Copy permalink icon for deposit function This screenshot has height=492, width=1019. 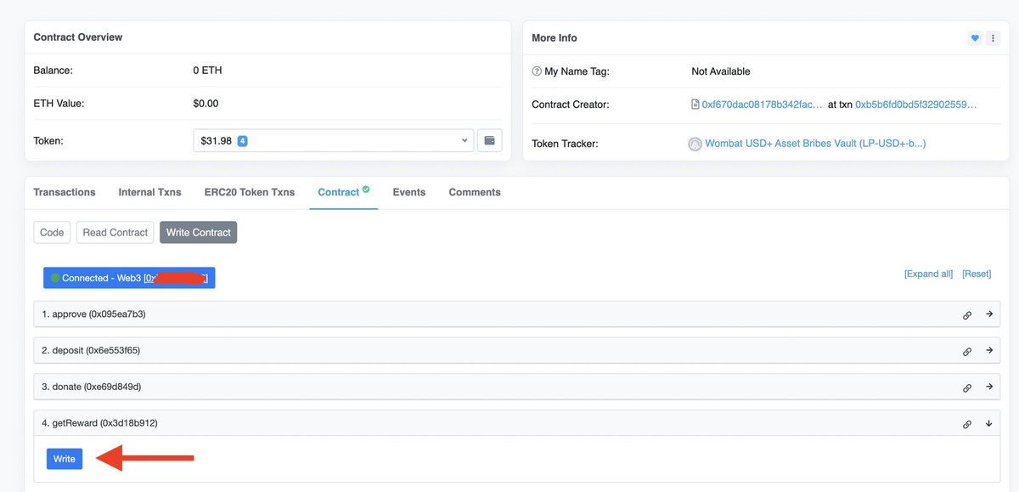pos(966,351)
